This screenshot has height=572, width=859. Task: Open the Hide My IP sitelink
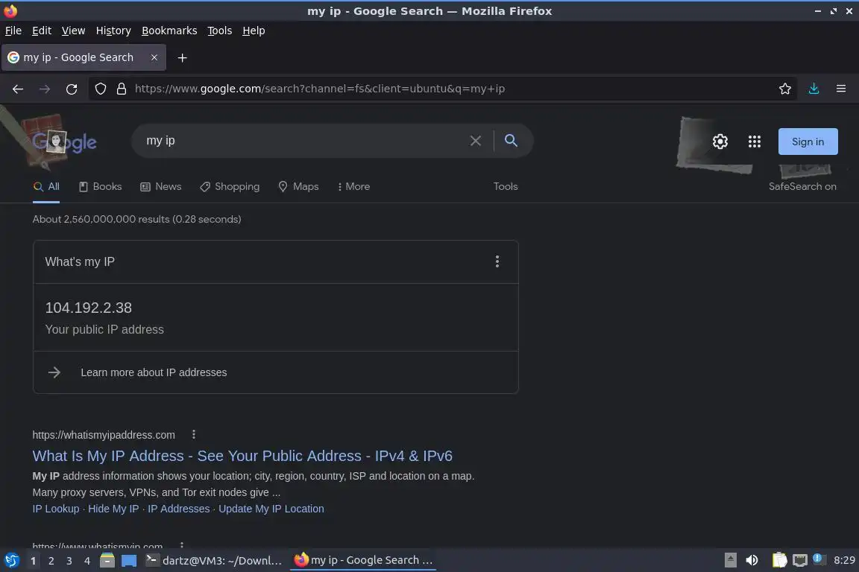[x=113, y=509]
